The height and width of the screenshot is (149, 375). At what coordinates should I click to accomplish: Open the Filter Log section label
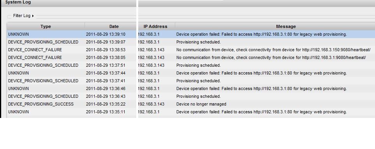coord(22,16)
